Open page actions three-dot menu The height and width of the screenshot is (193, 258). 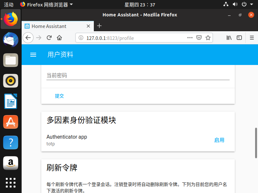[x=190, y=38]
